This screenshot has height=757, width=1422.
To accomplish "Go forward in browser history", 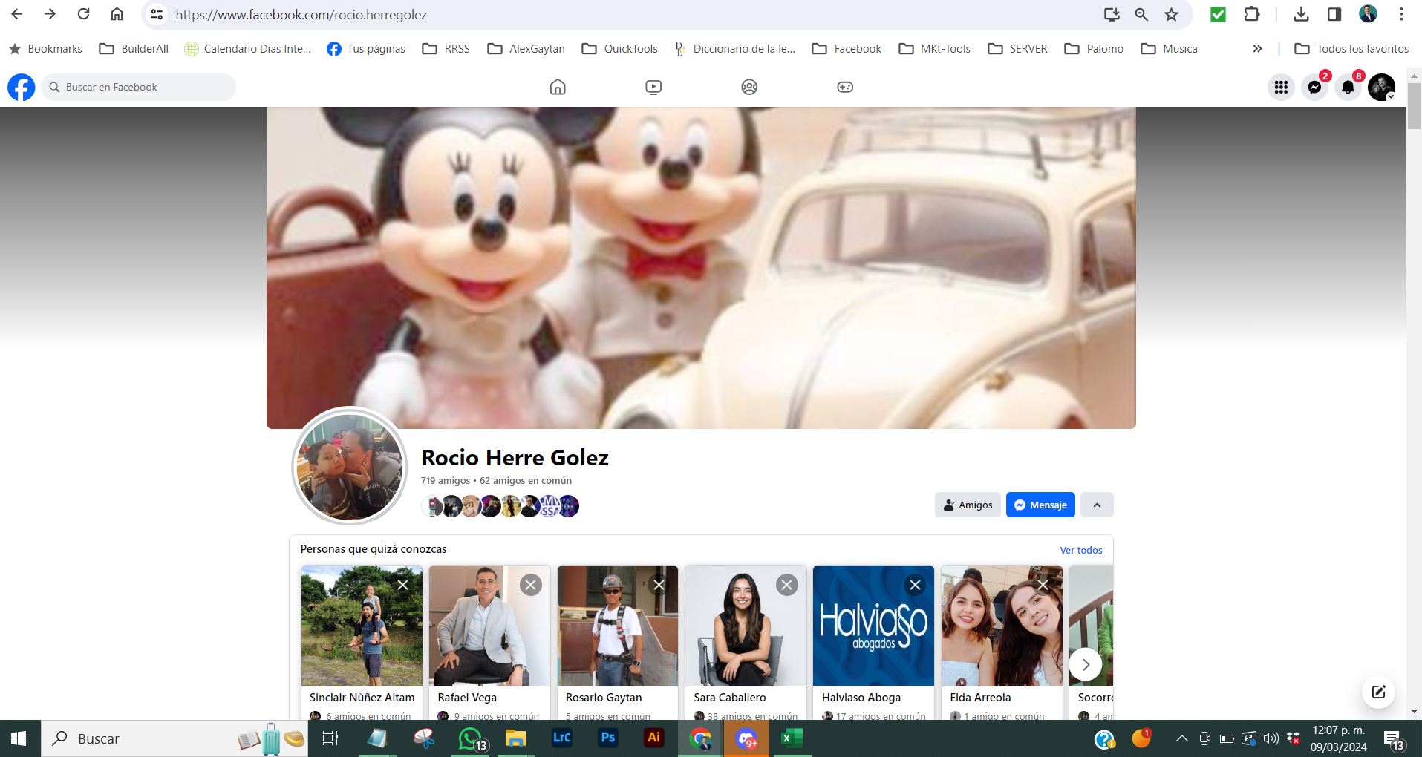I will pyautogui.click(x=50, y=14).
